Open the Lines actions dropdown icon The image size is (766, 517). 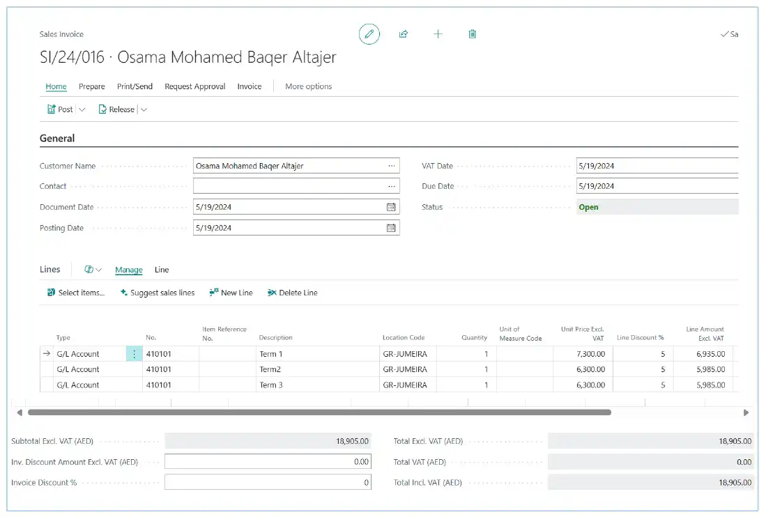tap(93, 270)
